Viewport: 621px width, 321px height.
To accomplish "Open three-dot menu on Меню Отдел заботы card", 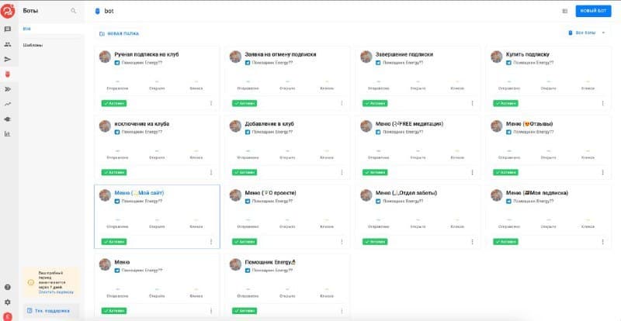I will (472, 242).
